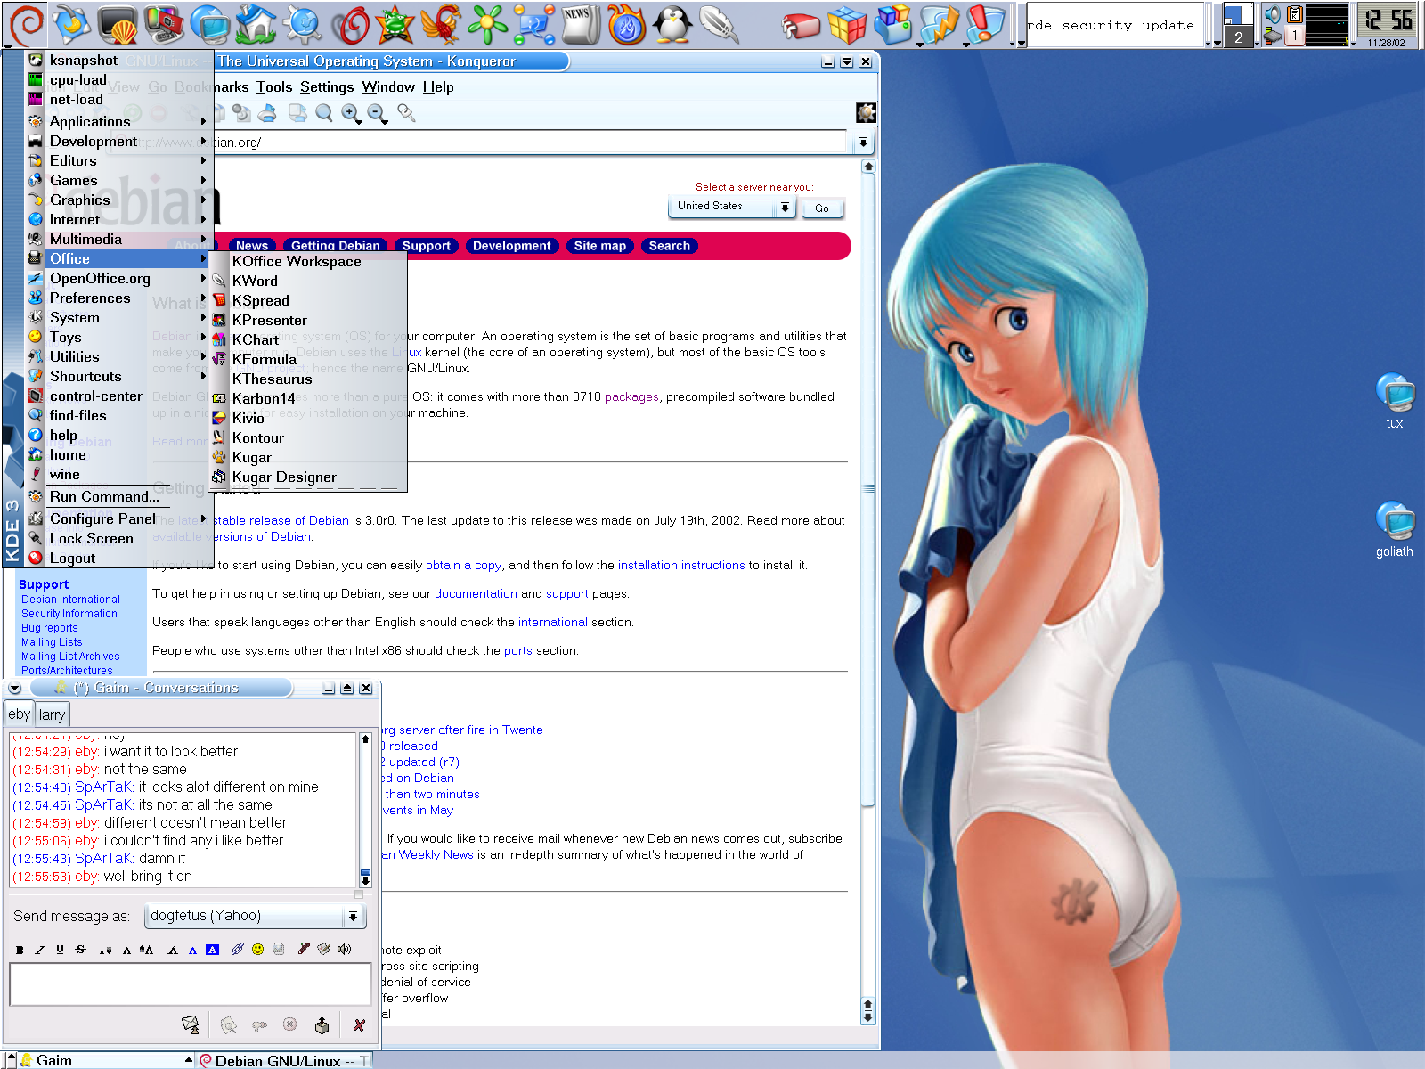Click the print icon in Konqueror toolbar

[267, 113]
